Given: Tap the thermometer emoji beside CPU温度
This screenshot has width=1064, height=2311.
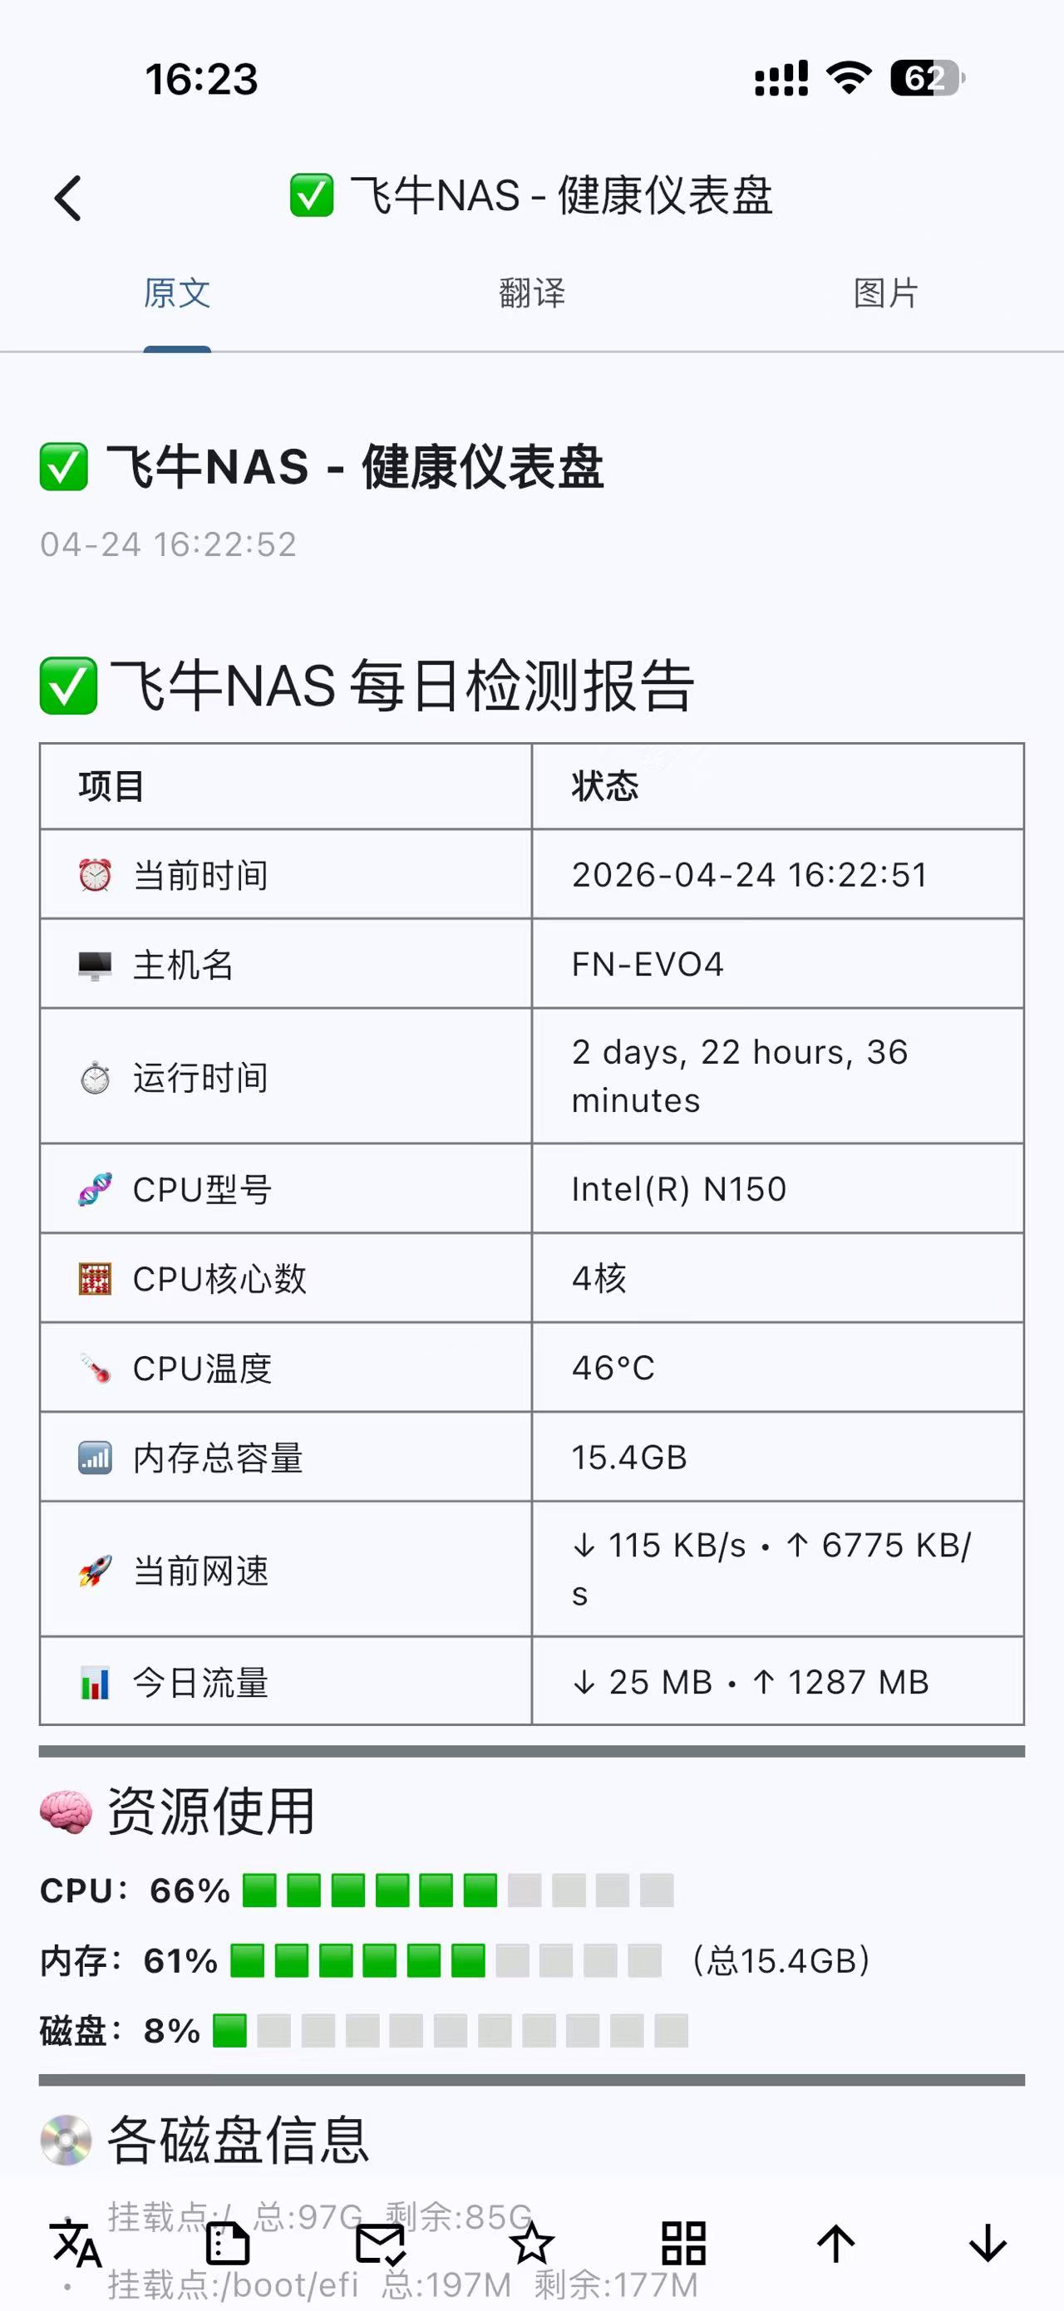Looking at the screenshot, I should coord(92,1367).
